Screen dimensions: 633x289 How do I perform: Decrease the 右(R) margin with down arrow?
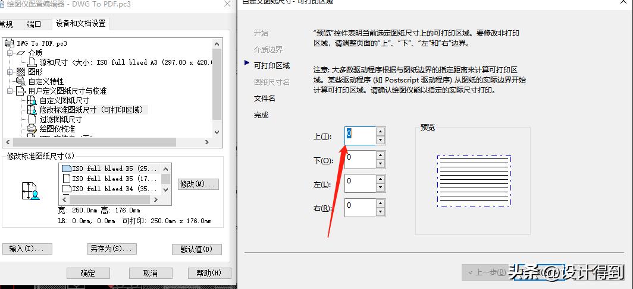click(380, 212)
